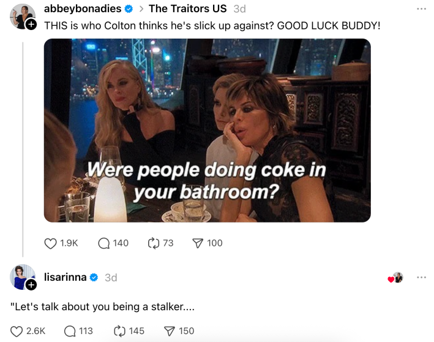Repost lisarinna's reply showing 145 reposts
The image size is (434, 342).
click(119, 331)
